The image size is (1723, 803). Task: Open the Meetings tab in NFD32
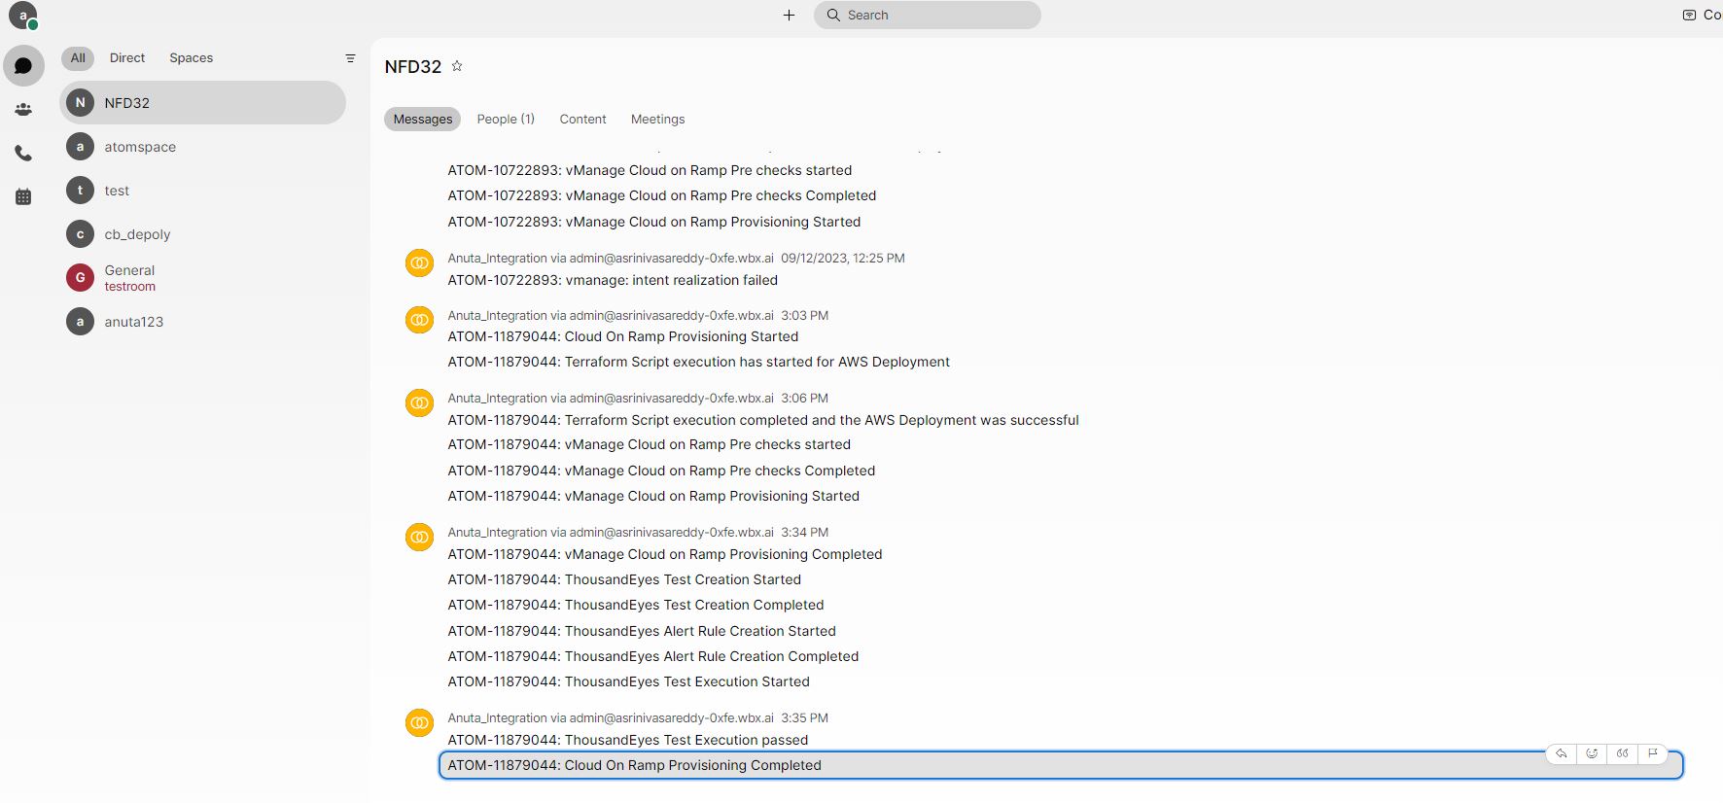(657, 119)
